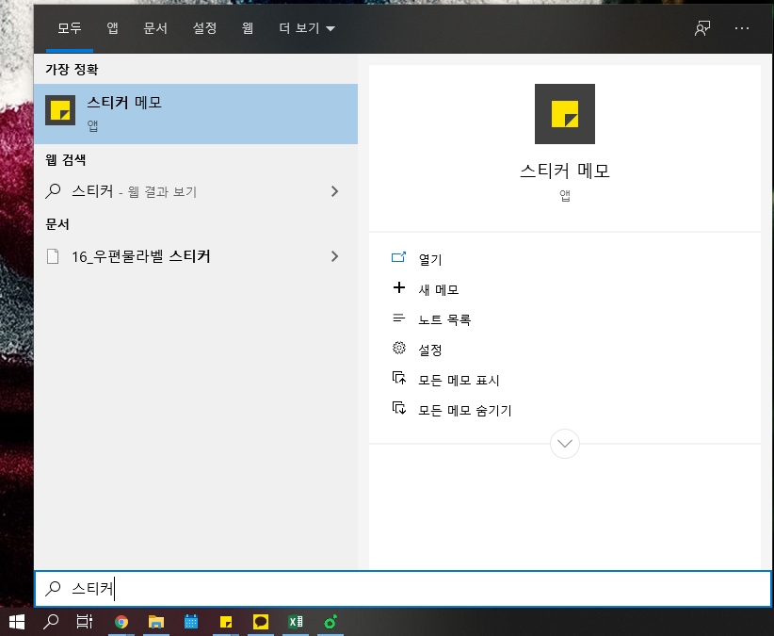Click 열기 to open Sticky Notes
This screenshot has height=636, width=774.
pyautogui.click(x=430, y=259)
